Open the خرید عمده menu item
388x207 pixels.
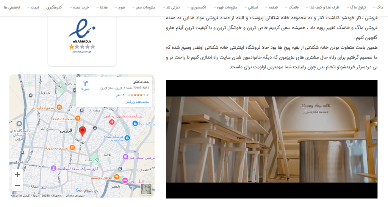(81, 8)
